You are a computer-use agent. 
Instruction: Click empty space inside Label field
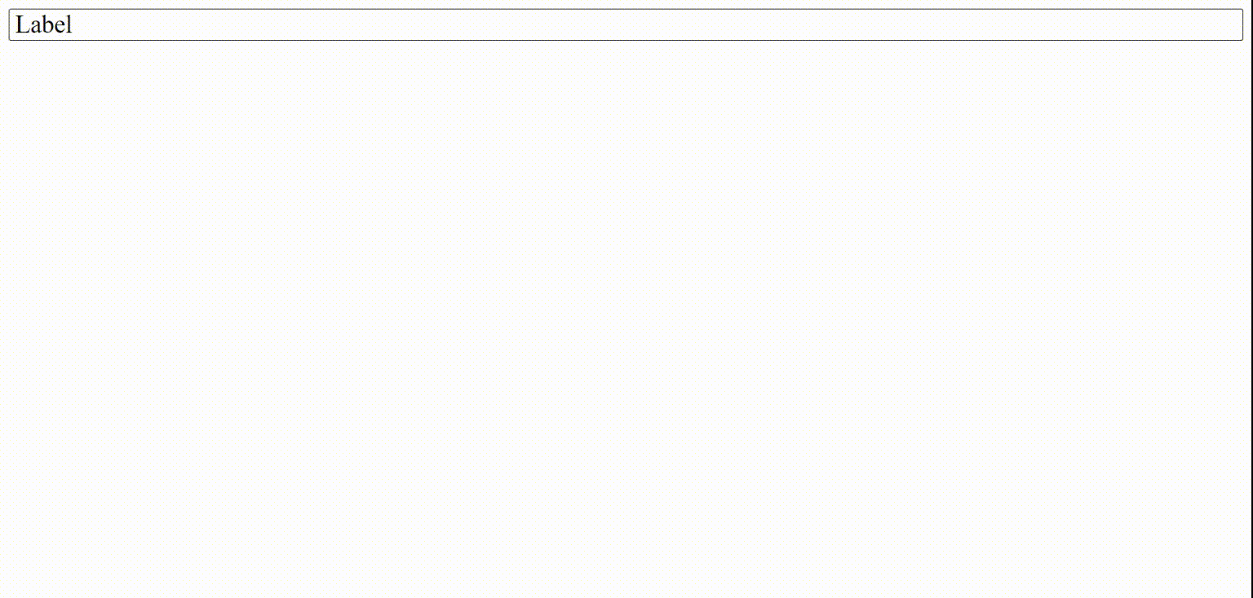pyautogui.click(x=653, y=24)
